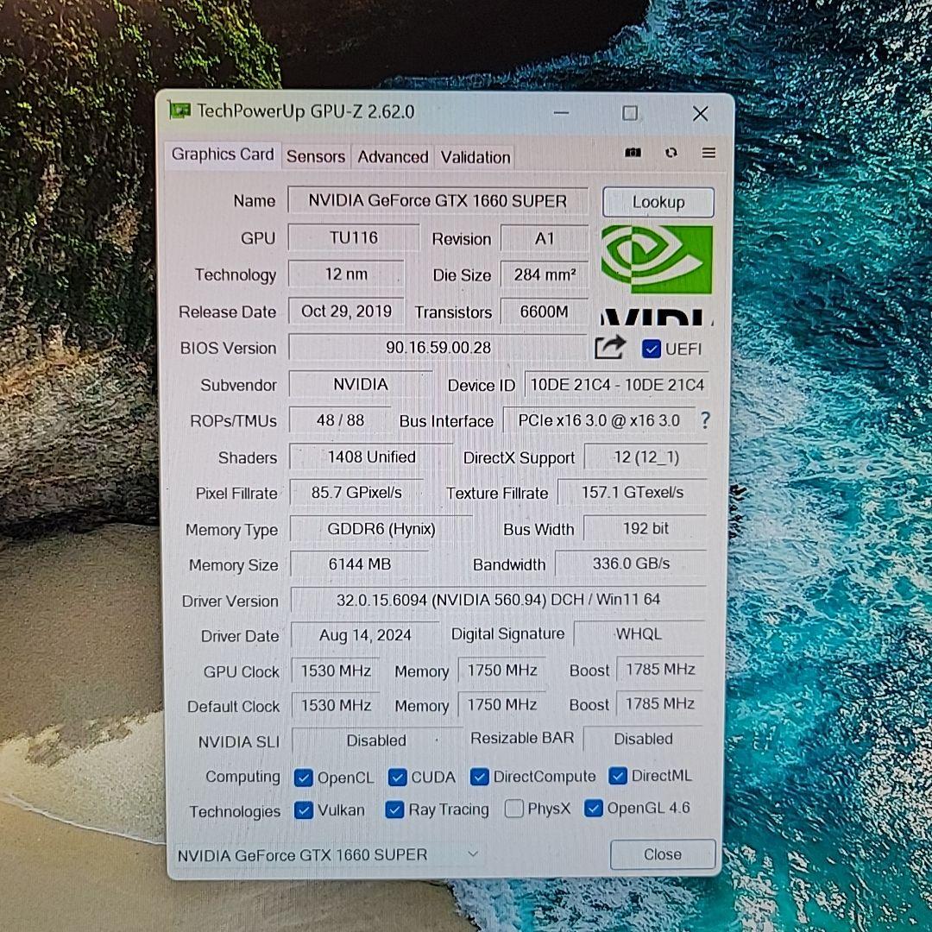Click the Lookup button
932x932 pixels.
coord(658,201)
